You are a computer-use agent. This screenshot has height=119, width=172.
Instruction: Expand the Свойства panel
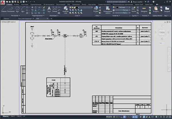116,16
